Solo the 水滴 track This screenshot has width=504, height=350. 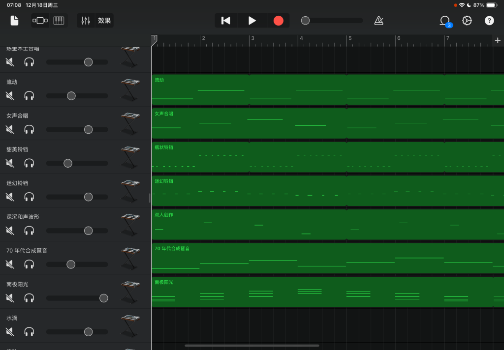(x=29, y=332)
